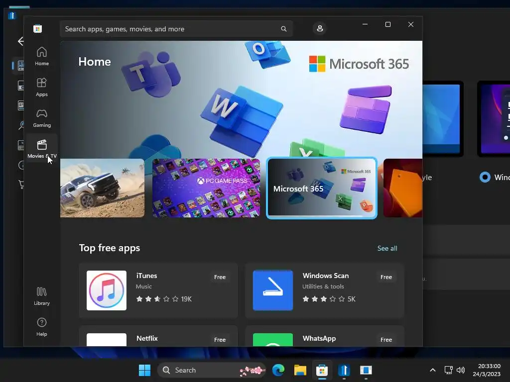Click Free button for Windows Scan
The image size is (510, 382).
[386, 277]
